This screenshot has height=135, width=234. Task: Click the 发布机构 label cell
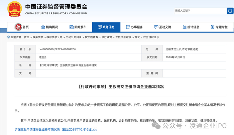pyautogui.click(x=25, y=57)
